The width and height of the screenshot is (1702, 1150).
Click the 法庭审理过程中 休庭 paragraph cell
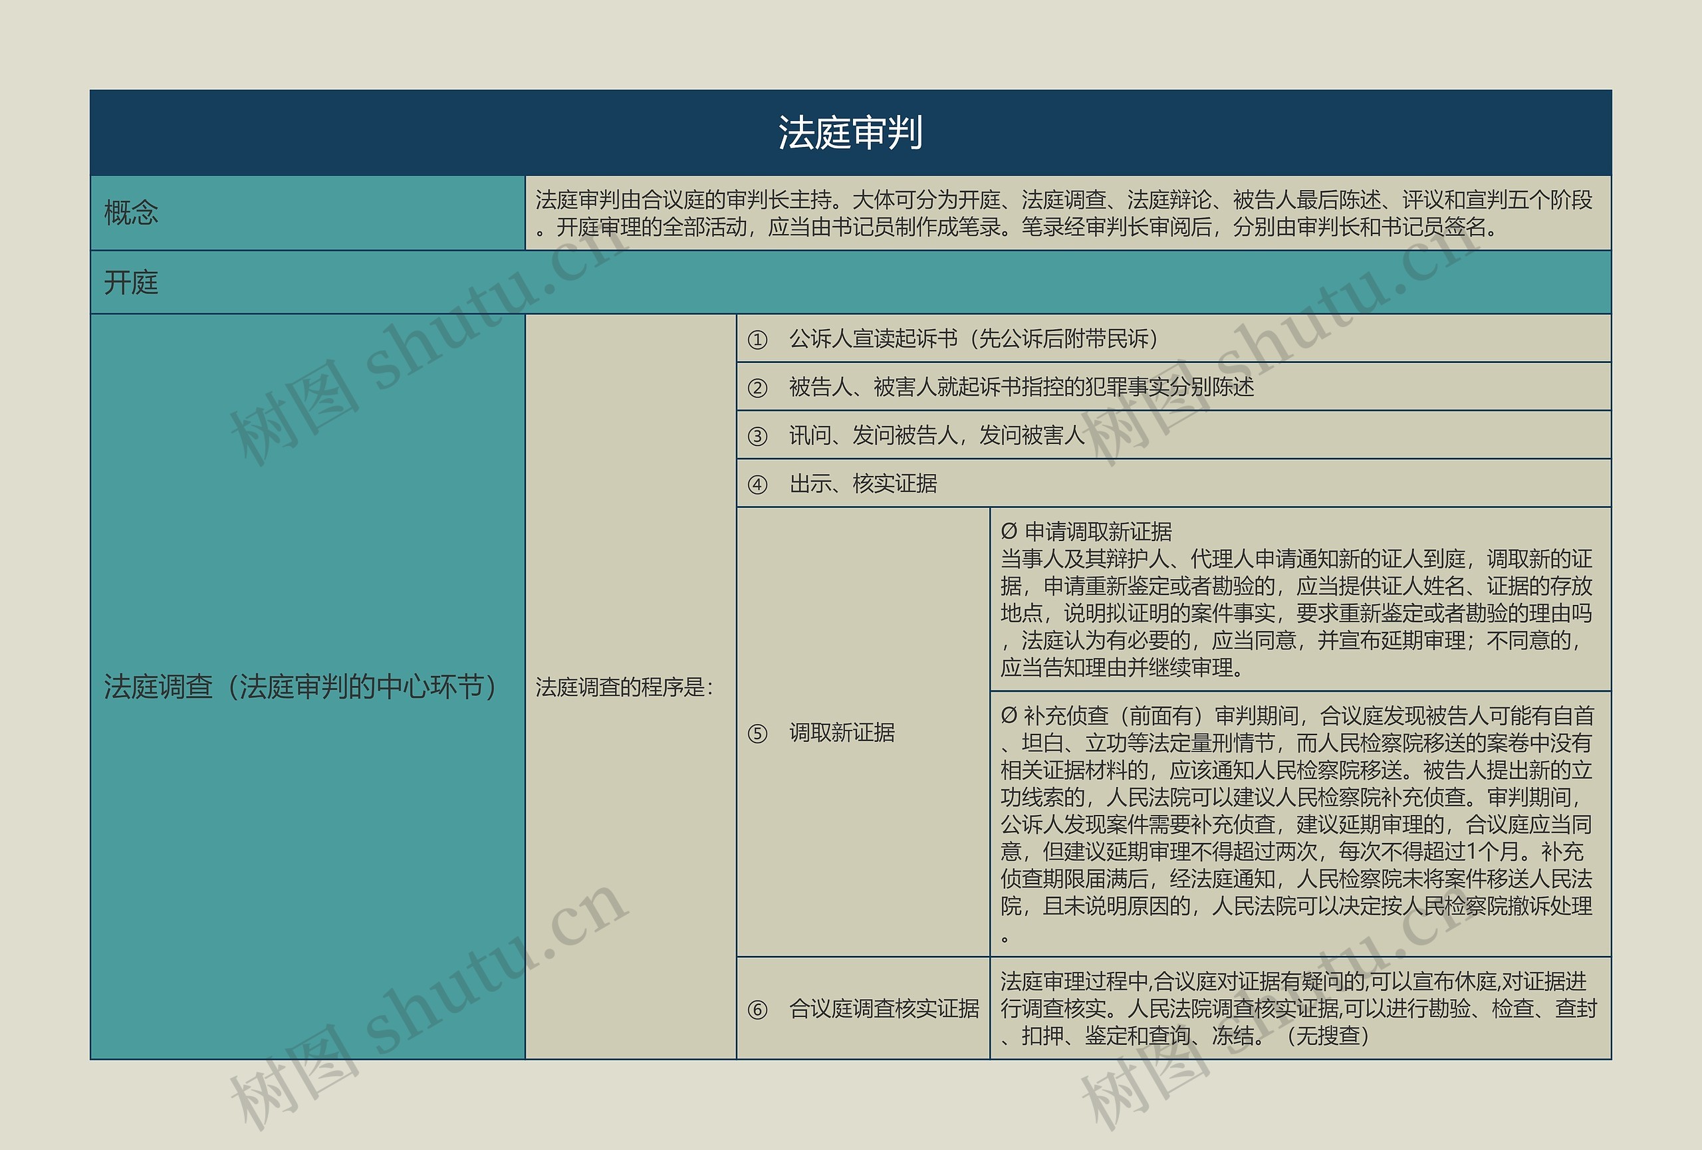(1300, 1008)
